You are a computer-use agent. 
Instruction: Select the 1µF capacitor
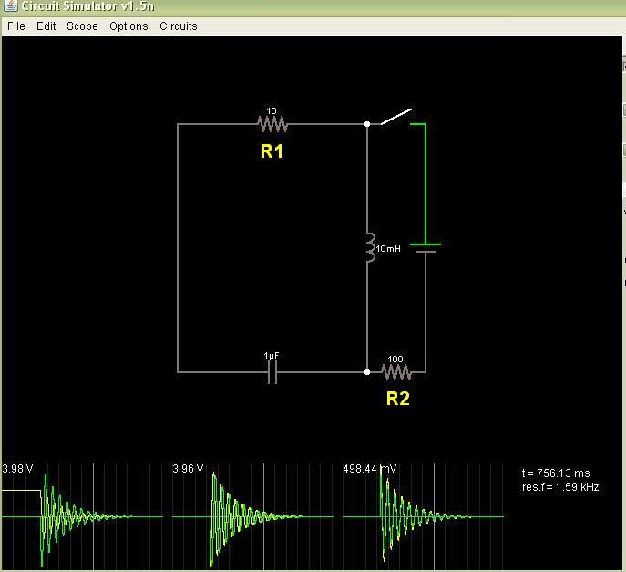pyautogui.click(x=272, y=372)
